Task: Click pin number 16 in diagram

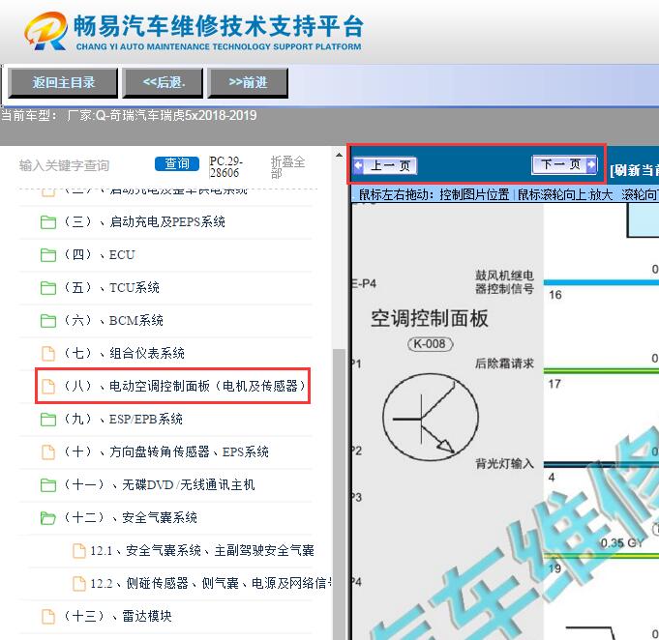Action: click(x=555, y=295)
